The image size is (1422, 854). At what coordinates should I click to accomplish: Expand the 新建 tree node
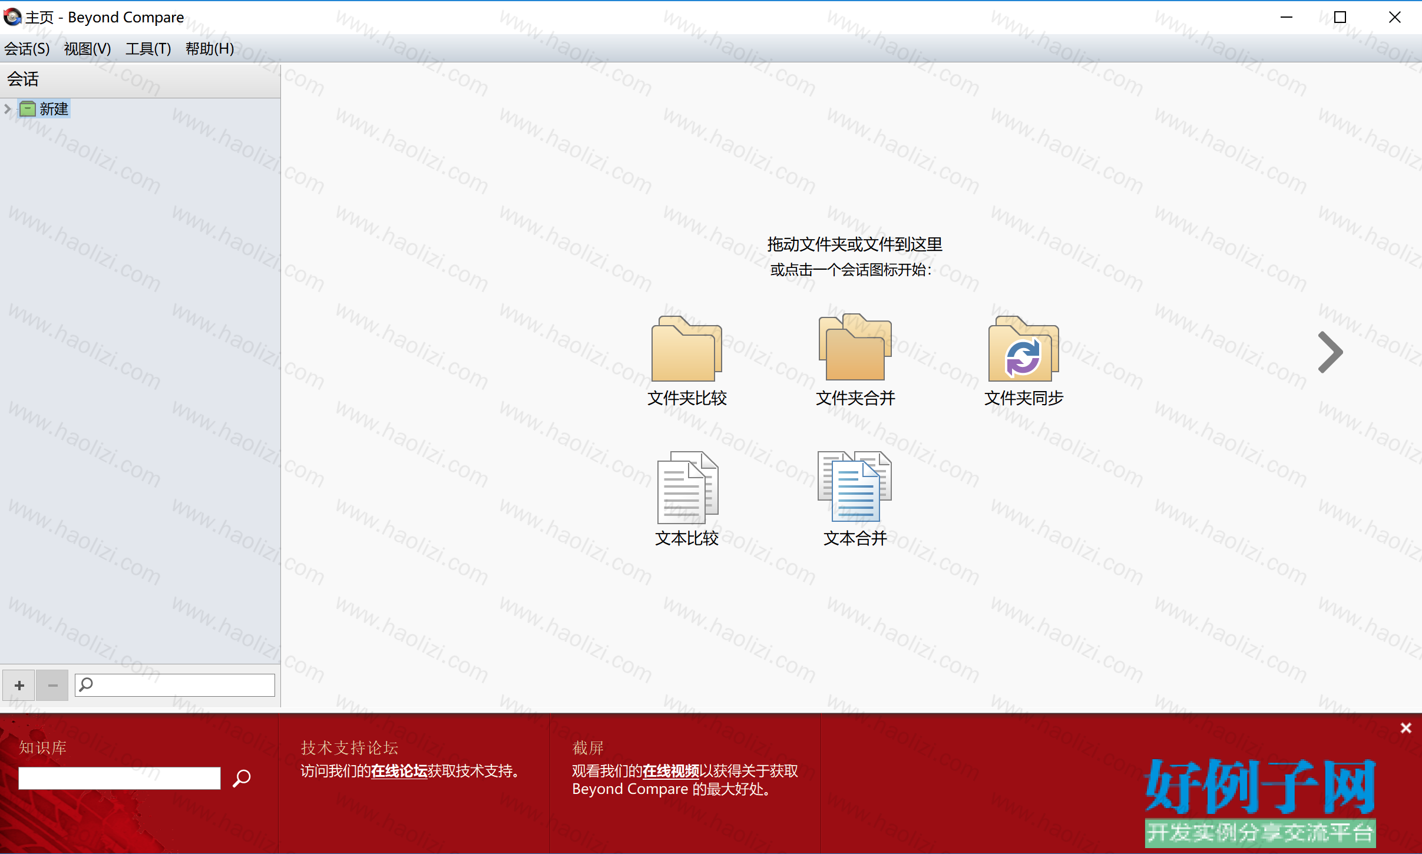(x=8, y=109)
